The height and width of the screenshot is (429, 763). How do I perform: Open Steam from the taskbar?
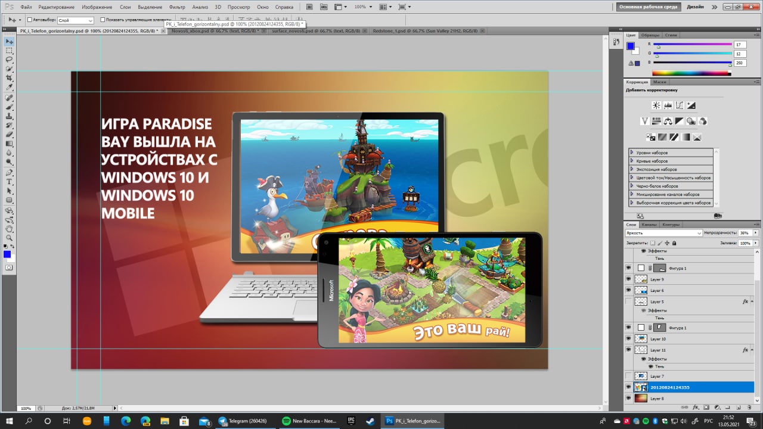tap(371, 421)
